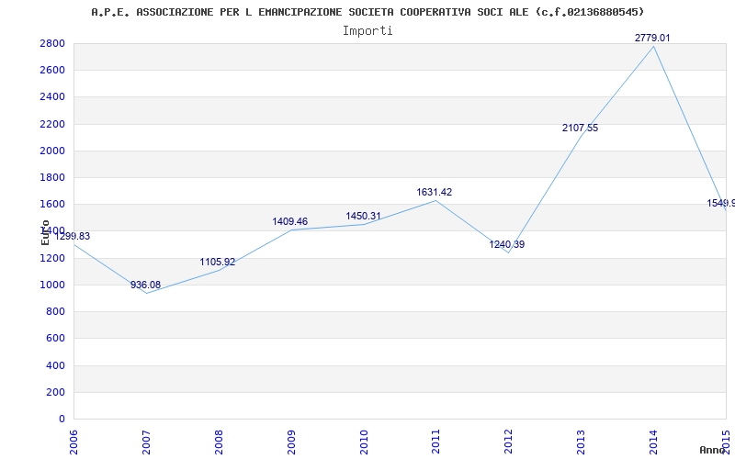Click the 2014 year axis label
Image resolution: width=735 pixels, height=459 pixels.
pyautogui.click(x=653, y=442)
